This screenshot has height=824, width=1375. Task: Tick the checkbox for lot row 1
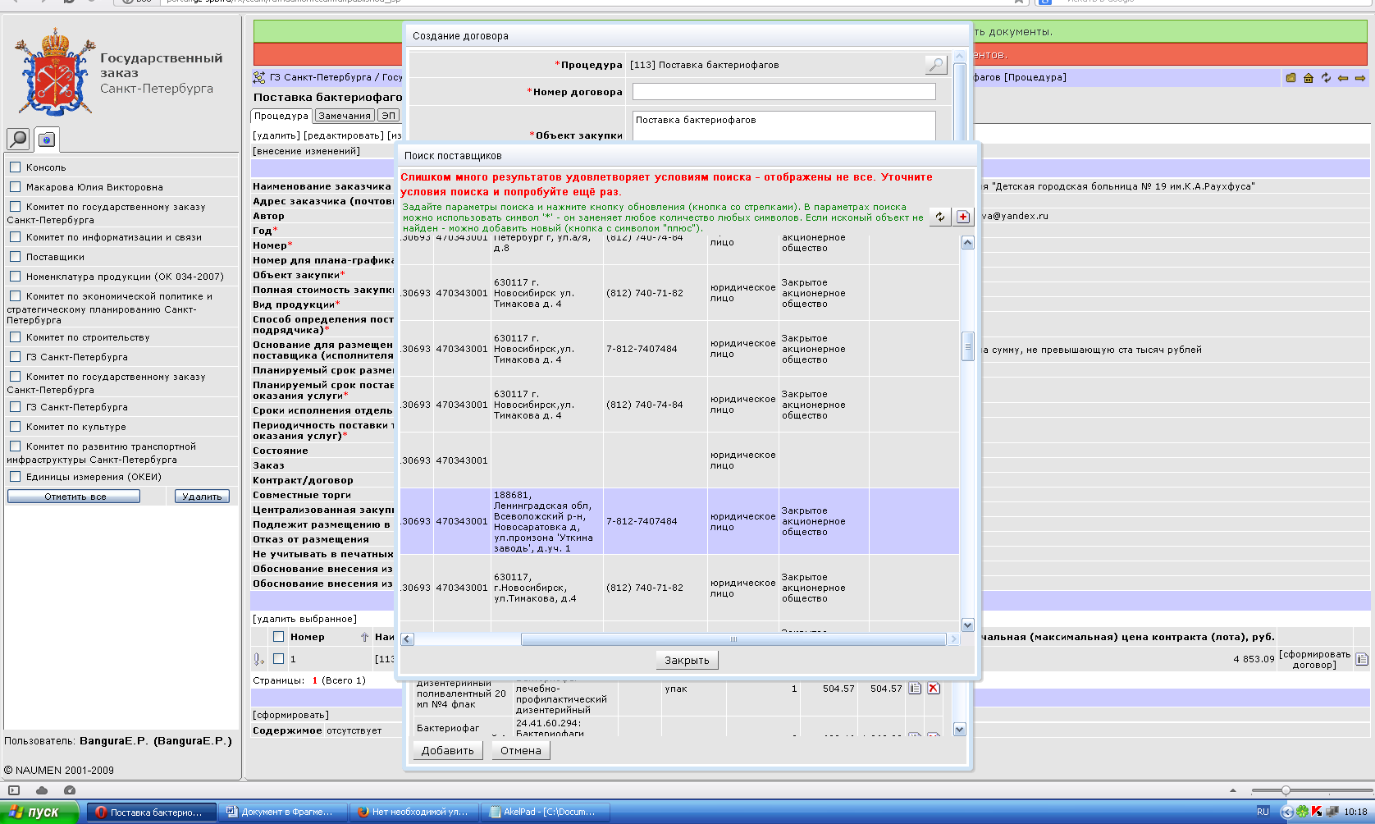(279, 658)
